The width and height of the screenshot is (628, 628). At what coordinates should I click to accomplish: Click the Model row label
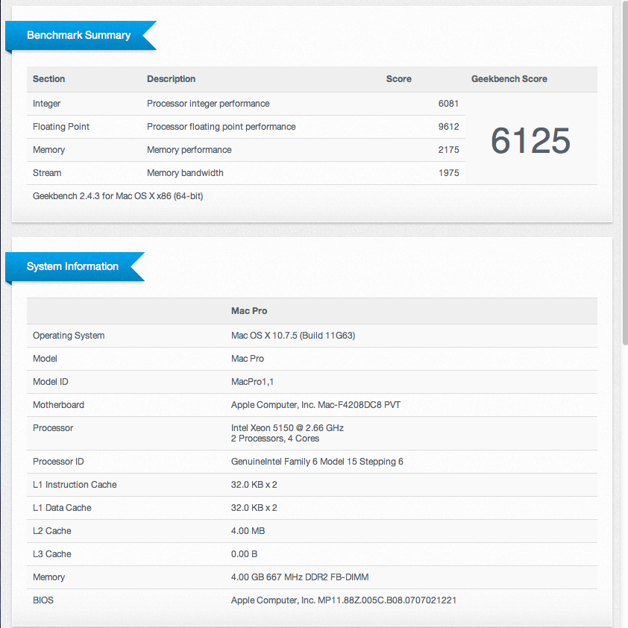pyautogui.click(x=45, y=359)
